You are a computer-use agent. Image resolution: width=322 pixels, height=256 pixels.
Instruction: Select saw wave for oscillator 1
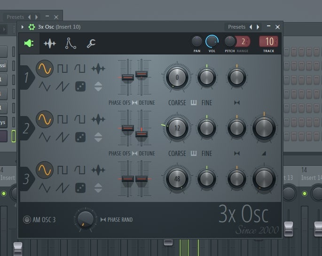point(62,86)
